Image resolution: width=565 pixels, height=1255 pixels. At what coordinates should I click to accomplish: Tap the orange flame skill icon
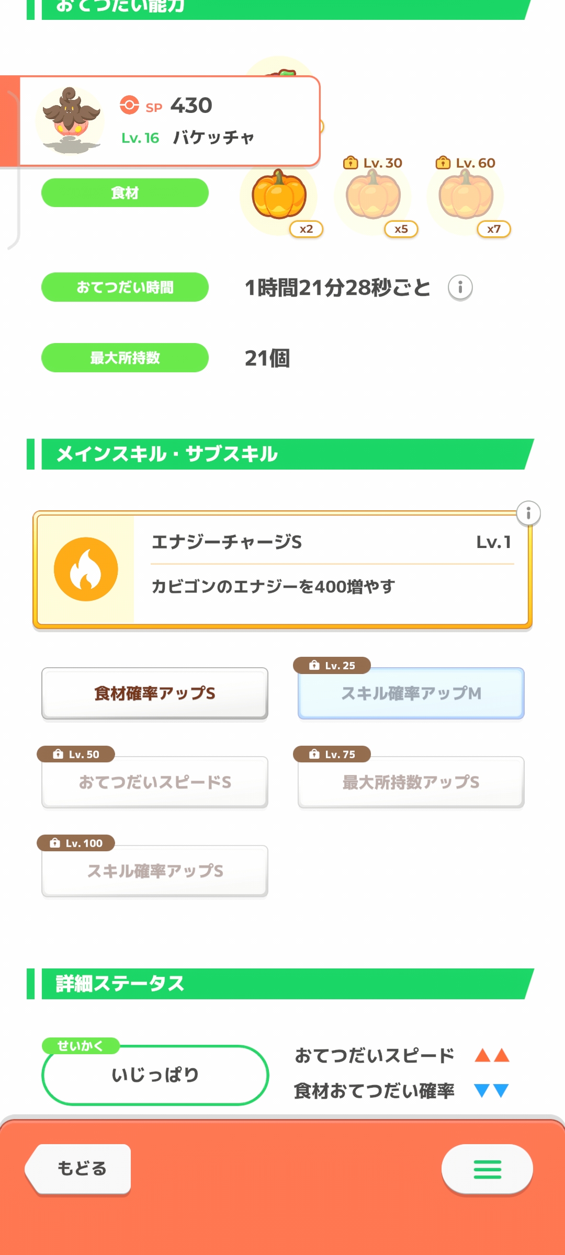coord(86,569)
